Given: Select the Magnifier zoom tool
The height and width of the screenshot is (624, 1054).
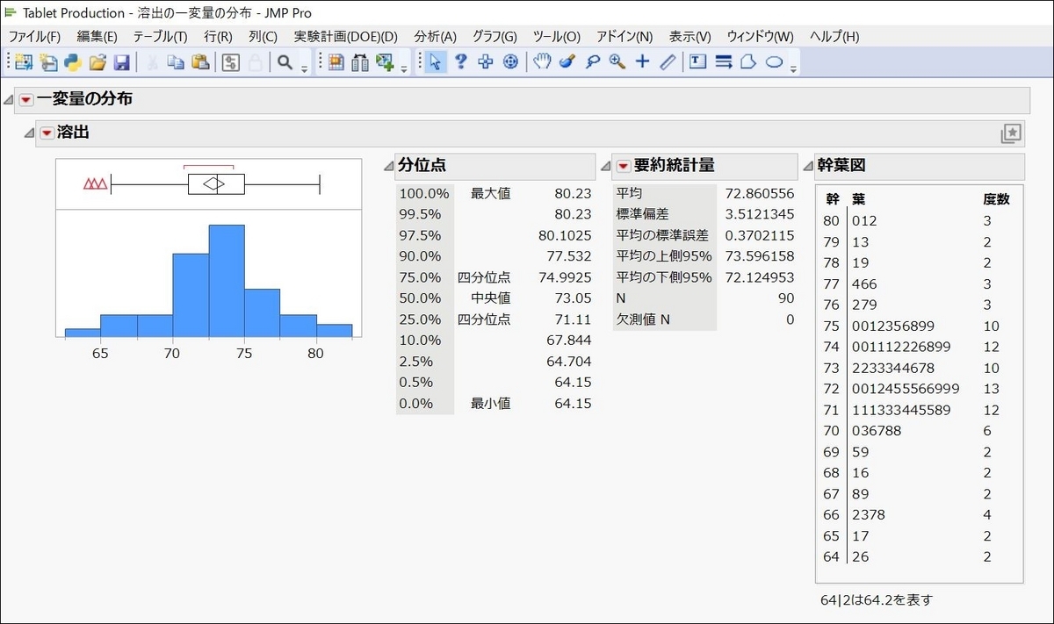Looking at the screenshot, I should [x=617, y=62].
